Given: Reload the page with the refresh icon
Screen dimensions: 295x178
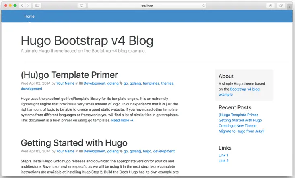Looking at the screenshot, I should click(x=204, y=6).
